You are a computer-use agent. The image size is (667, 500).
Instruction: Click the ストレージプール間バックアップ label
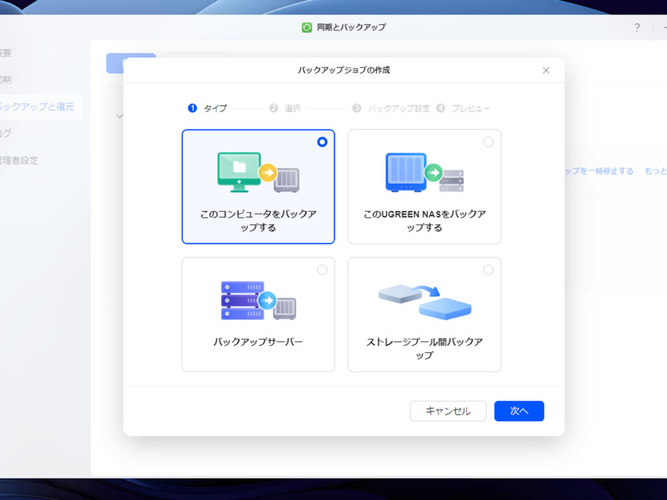[425, 348]
